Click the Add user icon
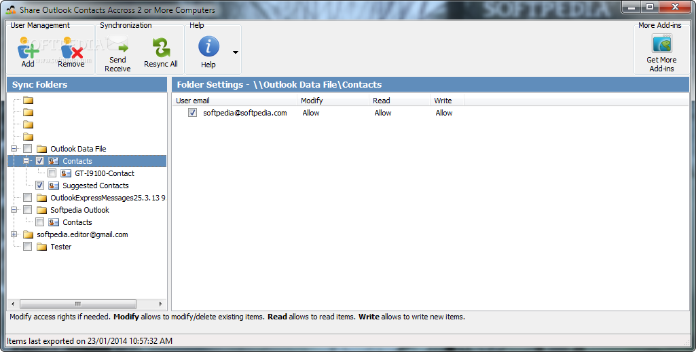The image size is (696, 352). point(28,48)
